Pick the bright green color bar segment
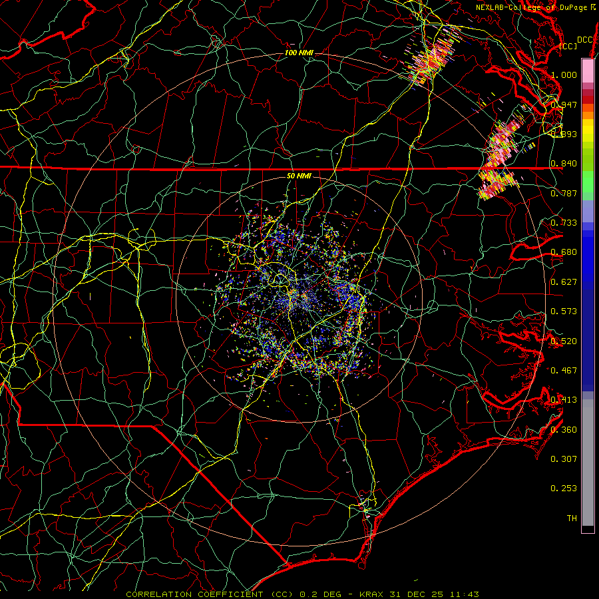The height and width of the screenshot is (599, 599). tap(588, 182)
